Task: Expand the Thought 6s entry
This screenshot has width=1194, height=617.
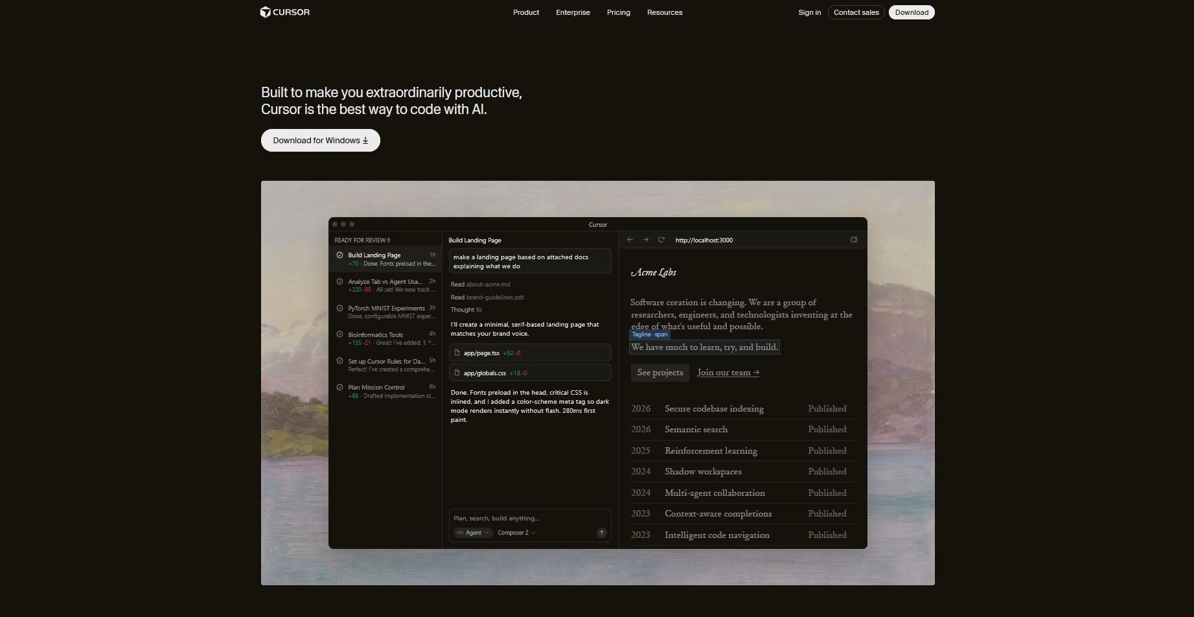Action: pyautogui.click(x=466, y=310)
